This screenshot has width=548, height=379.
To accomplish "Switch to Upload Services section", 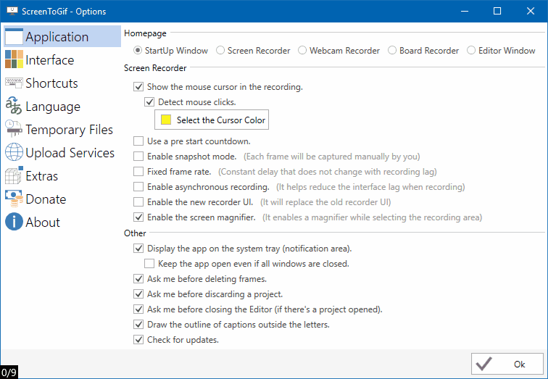I will [62, 153].
